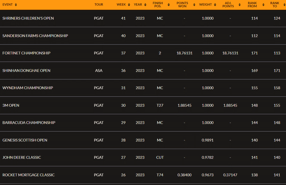Click the WEIGHT header label

[x=205, y=4]
